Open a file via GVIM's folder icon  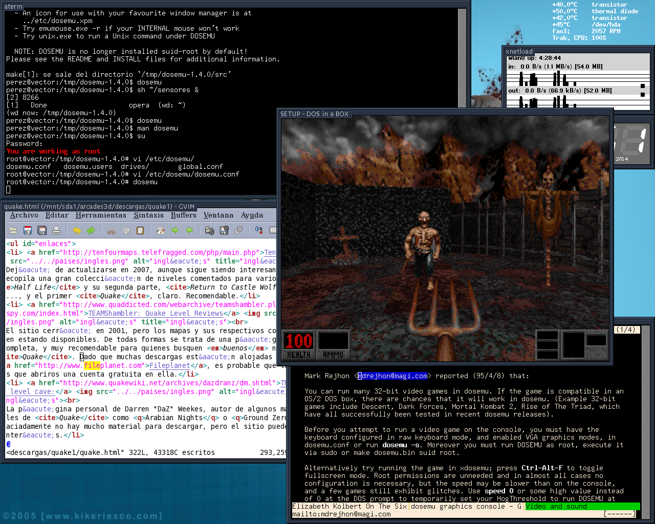(13, 230)
